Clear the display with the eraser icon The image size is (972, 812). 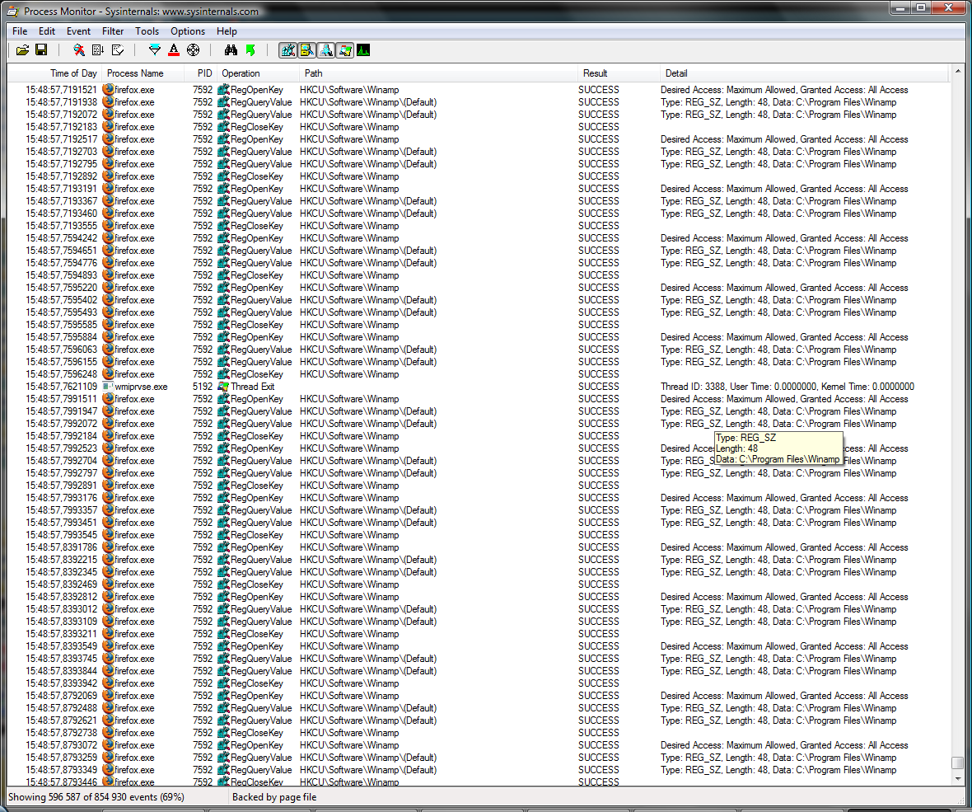118,50
